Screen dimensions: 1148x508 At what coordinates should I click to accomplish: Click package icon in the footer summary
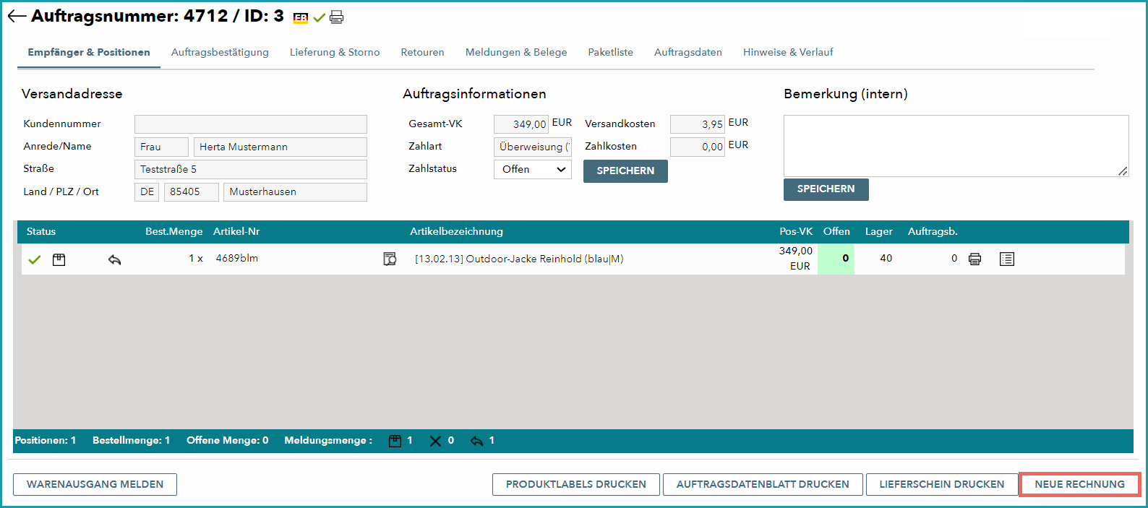coord(395,441)
